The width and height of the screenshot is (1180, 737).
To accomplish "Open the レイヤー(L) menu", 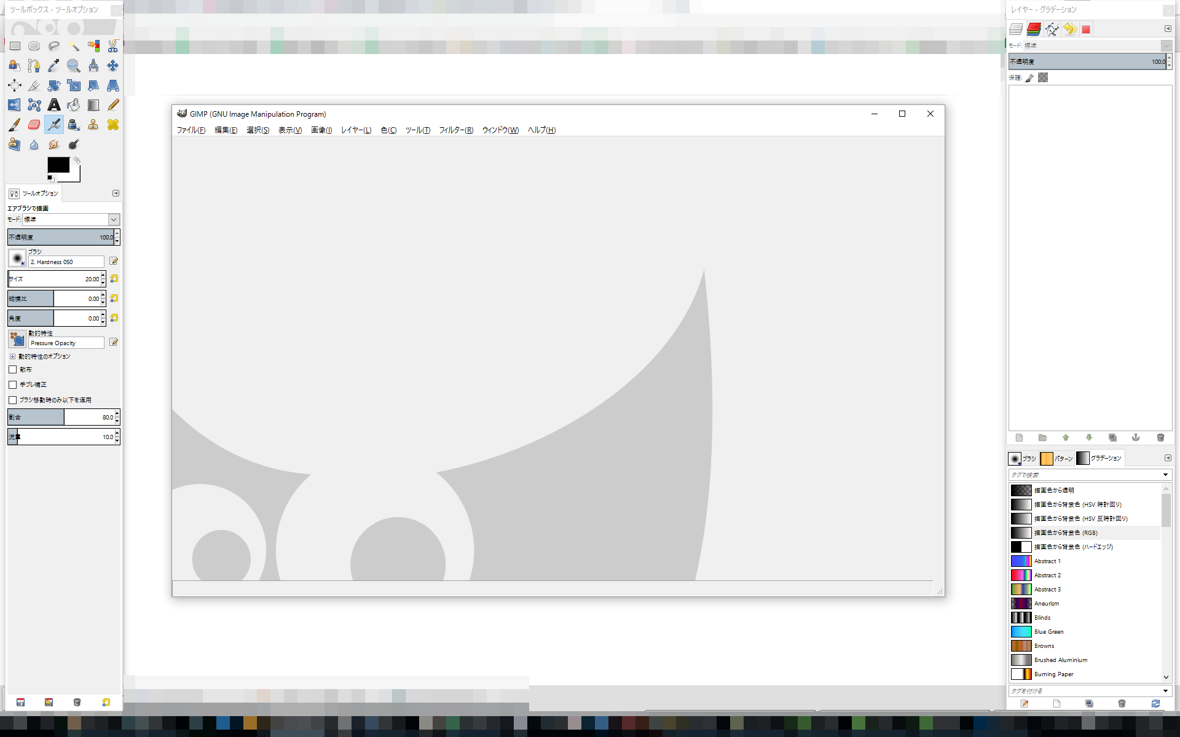I will (x=356, y=130).
